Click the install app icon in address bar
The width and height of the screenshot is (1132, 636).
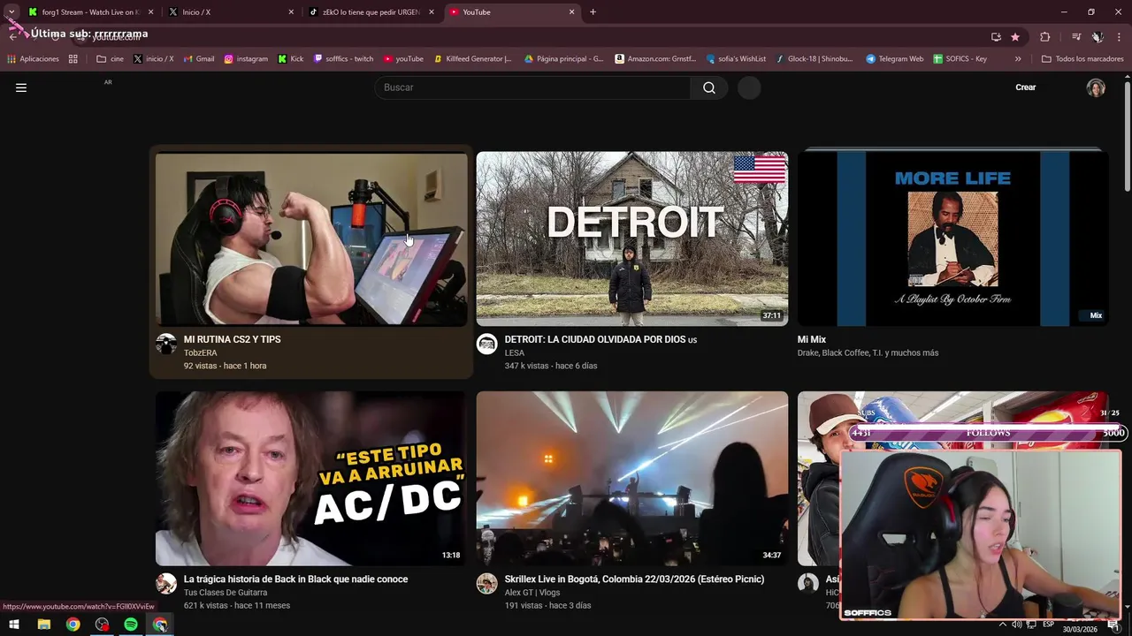pos(996,36)
